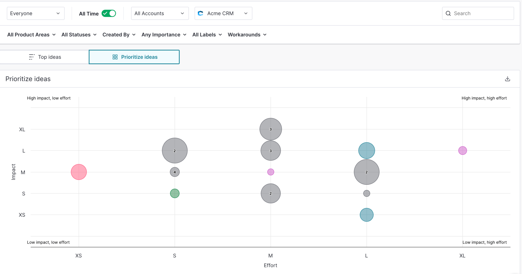522x274 pixels.
Task: Open the All Labels filter
Action: pyautogui.click(x=207, y=35)
